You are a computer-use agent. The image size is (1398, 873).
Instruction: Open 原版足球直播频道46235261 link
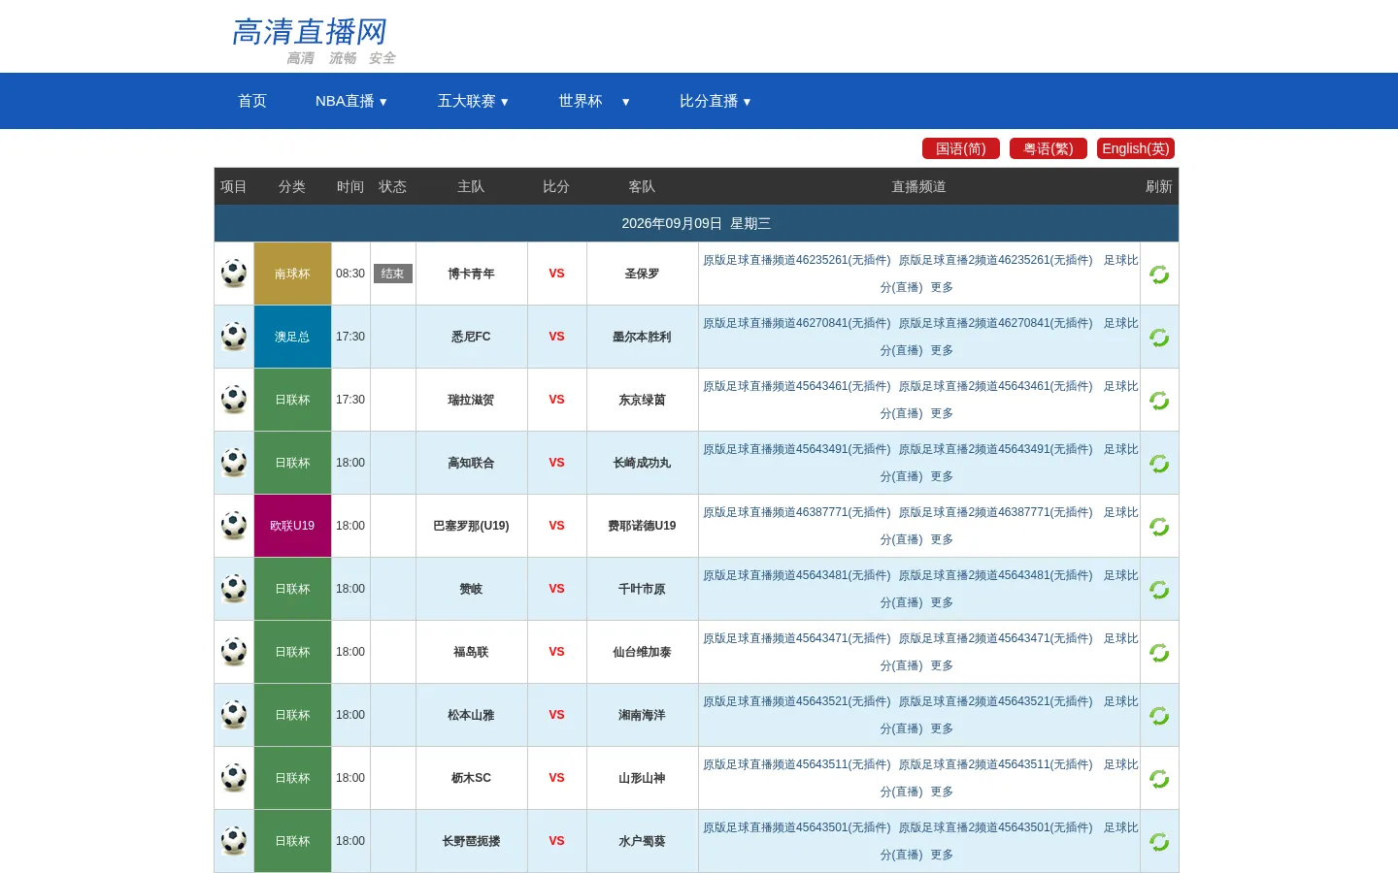coord(797,260)
